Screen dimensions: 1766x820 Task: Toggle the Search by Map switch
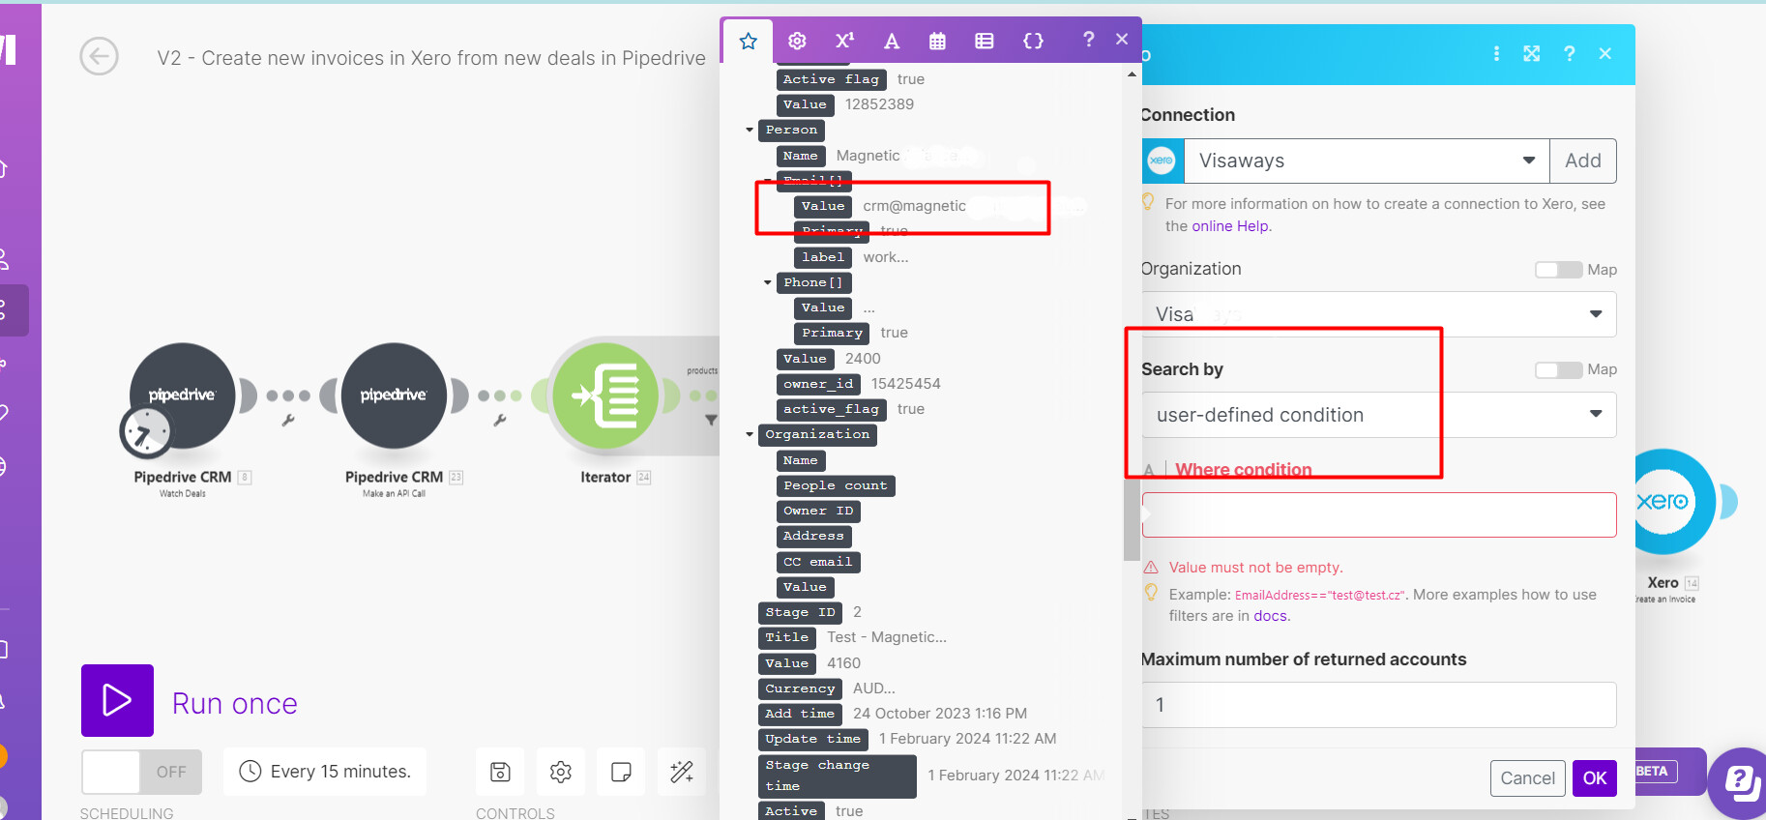click(x=1558, y=369)
